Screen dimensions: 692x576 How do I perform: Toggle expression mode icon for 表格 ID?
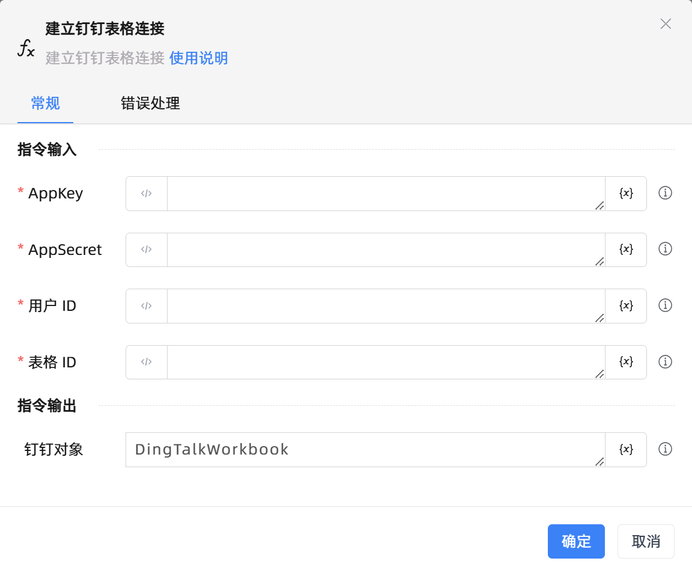coord(147,362)
